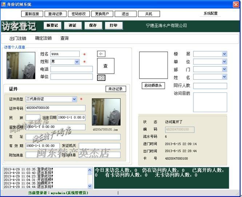The width and height of the screenshot is (242, 197).
Task: Click the 重新连接 button
Action: (32, 14)
